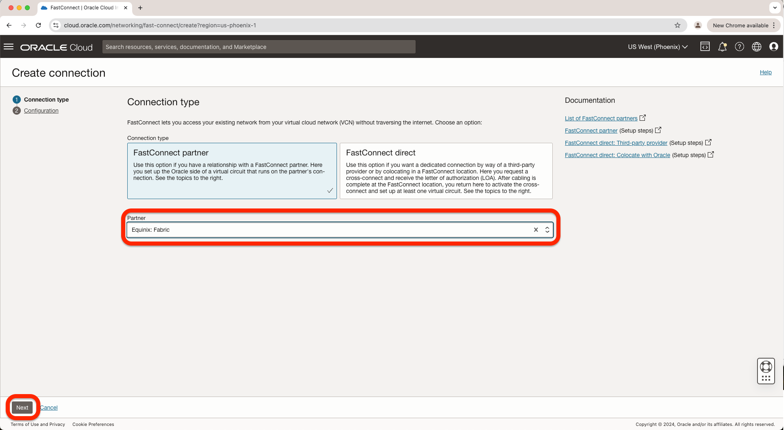The image size is (784, 430).
Task: Open FastConnect direct: Third-party provider link
Action: [x=616, y=143]
